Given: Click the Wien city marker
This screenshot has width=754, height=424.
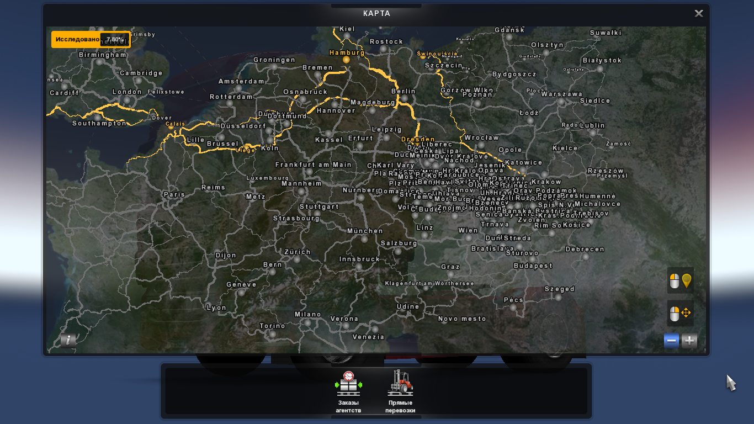Looking at the screenshot, I should 468,239.
